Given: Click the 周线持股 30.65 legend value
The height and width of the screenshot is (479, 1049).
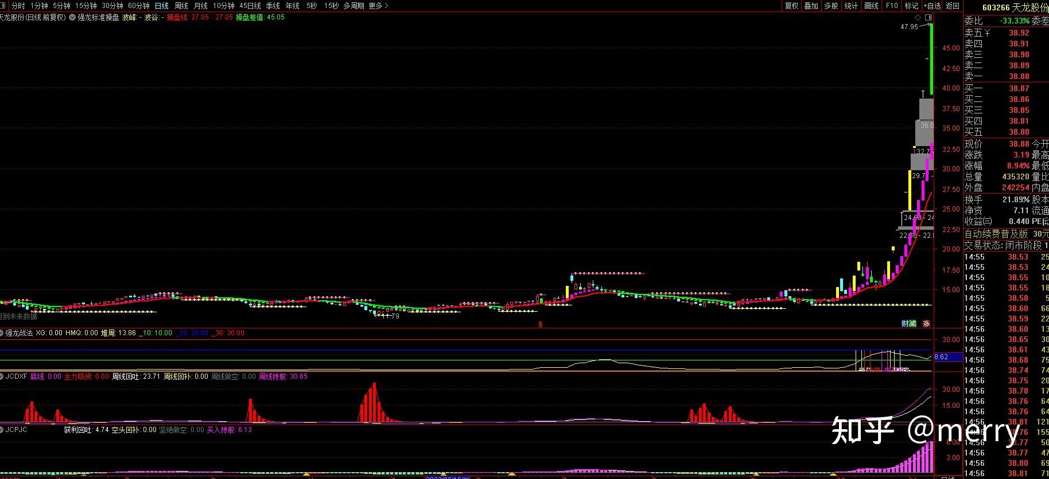Looking at the screenshot, I should (x=283, y=376).
